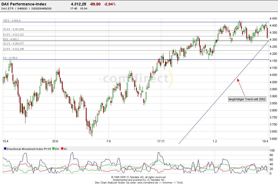Click the 50% : 4.292,1 level label
278x184 pixels.
[x=11, y=39]
